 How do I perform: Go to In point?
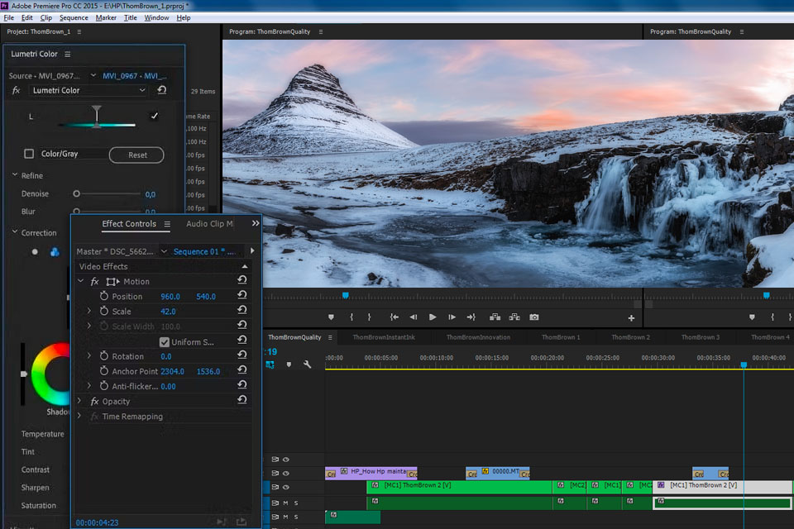(394, 317)
